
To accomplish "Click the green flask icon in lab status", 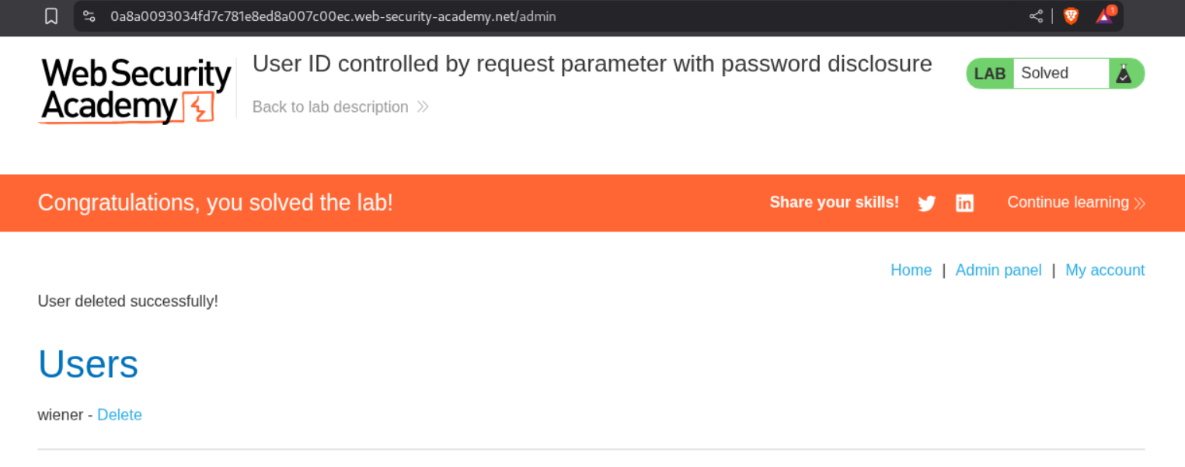I will pyautogui.click(x=1124, y=74).
